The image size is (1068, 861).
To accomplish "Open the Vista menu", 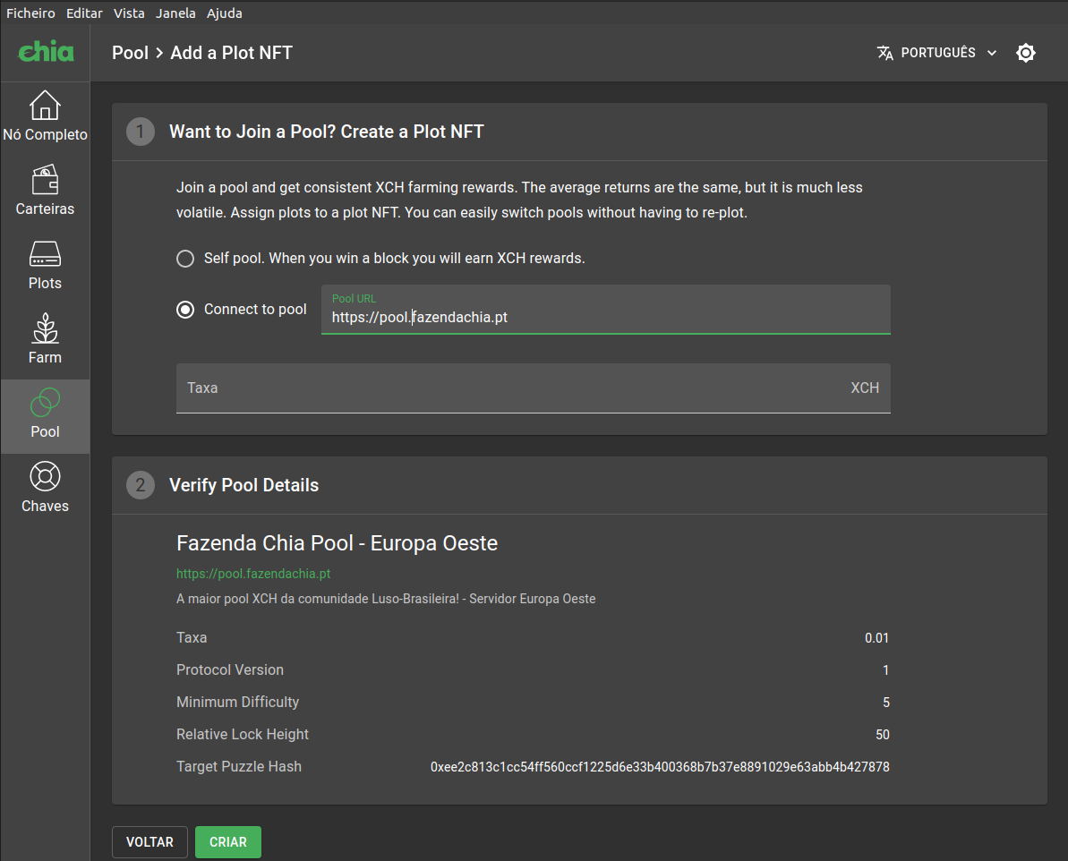I will [x=129, y=13].
